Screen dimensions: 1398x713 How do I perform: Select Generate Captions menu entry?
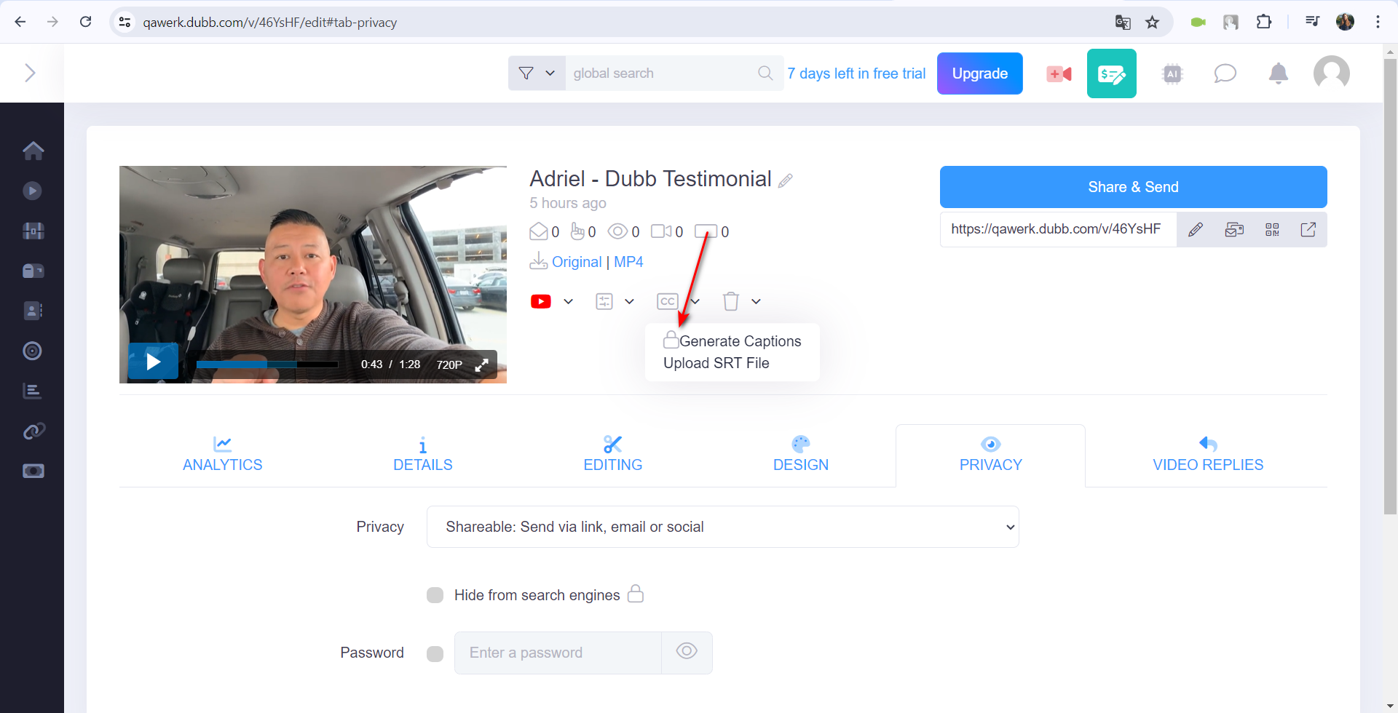pos(732,340)
